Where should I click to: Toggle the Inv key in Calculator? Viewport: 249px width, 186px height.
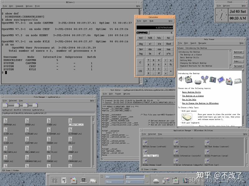tap(141, 49)
